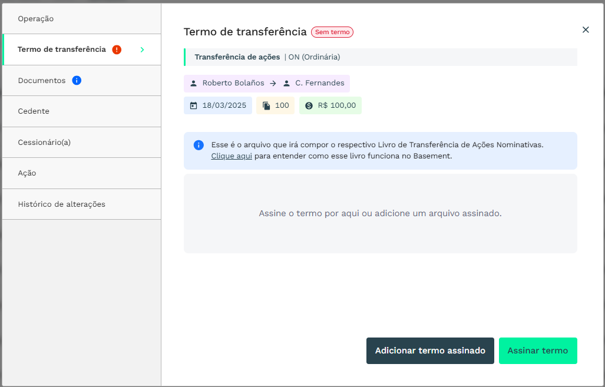Go to the Cedente section
The image size is (605, 387).
point(34,111)
